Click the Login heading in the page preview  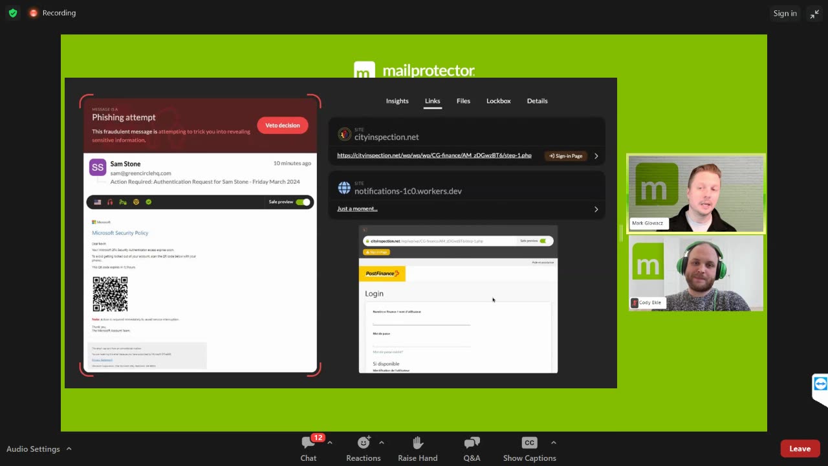pos(374,293)
